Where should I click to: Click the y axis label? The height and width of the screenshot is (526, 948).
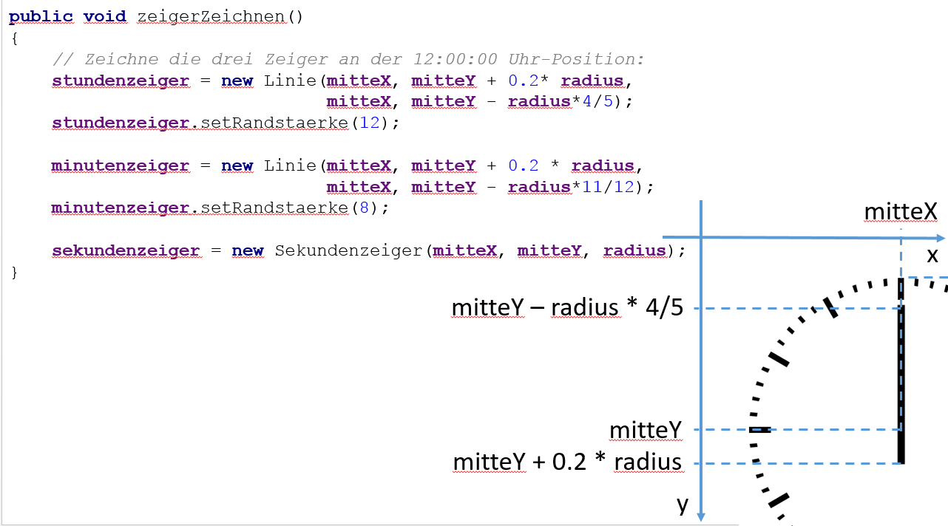coord(683,504)
